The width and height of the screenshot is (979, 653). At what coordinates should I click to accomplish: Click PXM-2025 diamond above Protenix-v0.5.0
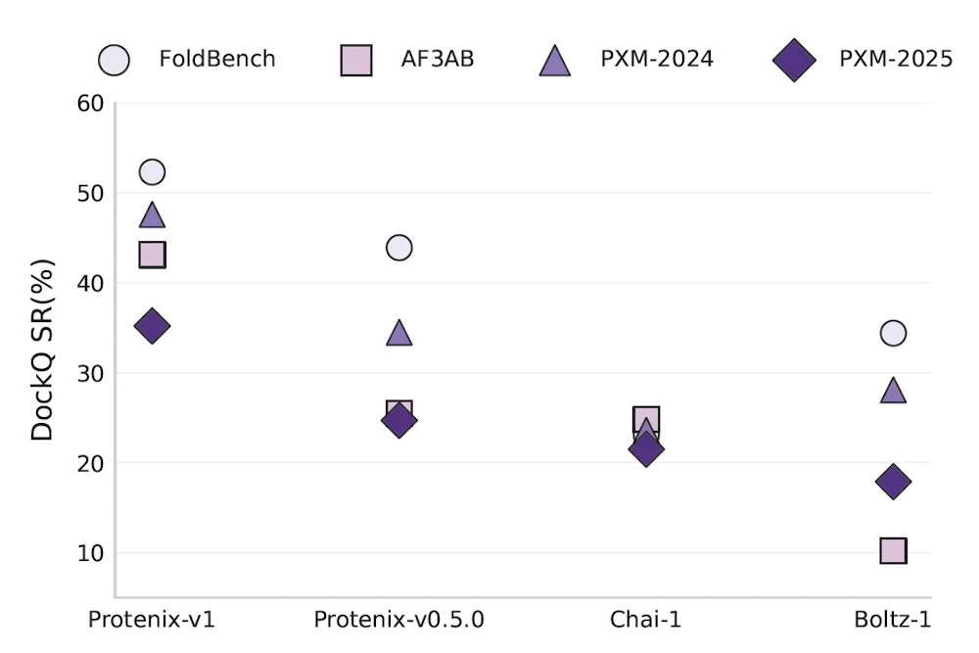pyautogui.click(x=399, y=420)
